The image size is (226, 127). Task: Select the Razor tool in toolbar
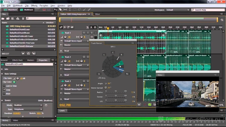tap(60, 10)
